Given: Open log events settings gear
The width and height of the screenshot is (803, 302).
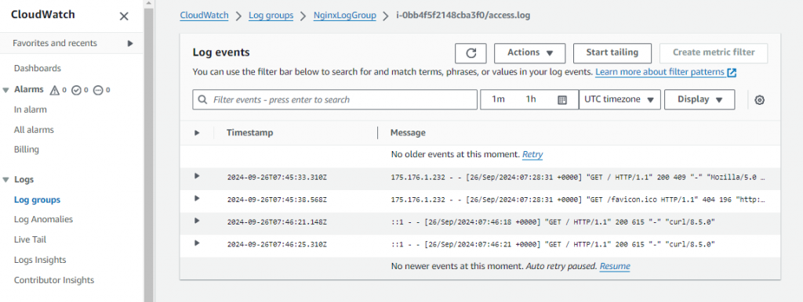Looking at the screenshot, I should 759,100.
